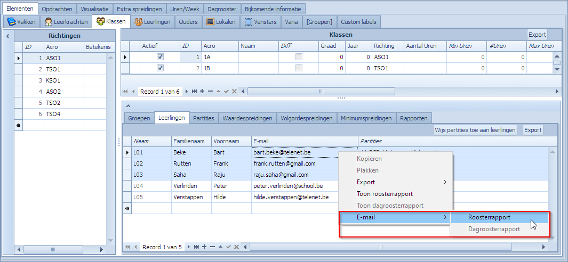Open Vensters tab with dashed frame icon
This screenshot has width=568, height=262.
click(261, 22)
